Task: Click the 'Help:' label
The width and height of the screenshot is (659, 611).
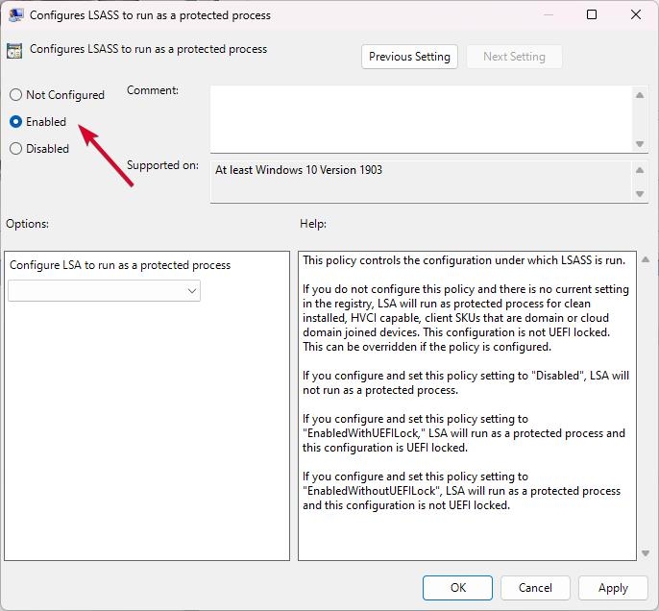Action: tap(313, 224)
